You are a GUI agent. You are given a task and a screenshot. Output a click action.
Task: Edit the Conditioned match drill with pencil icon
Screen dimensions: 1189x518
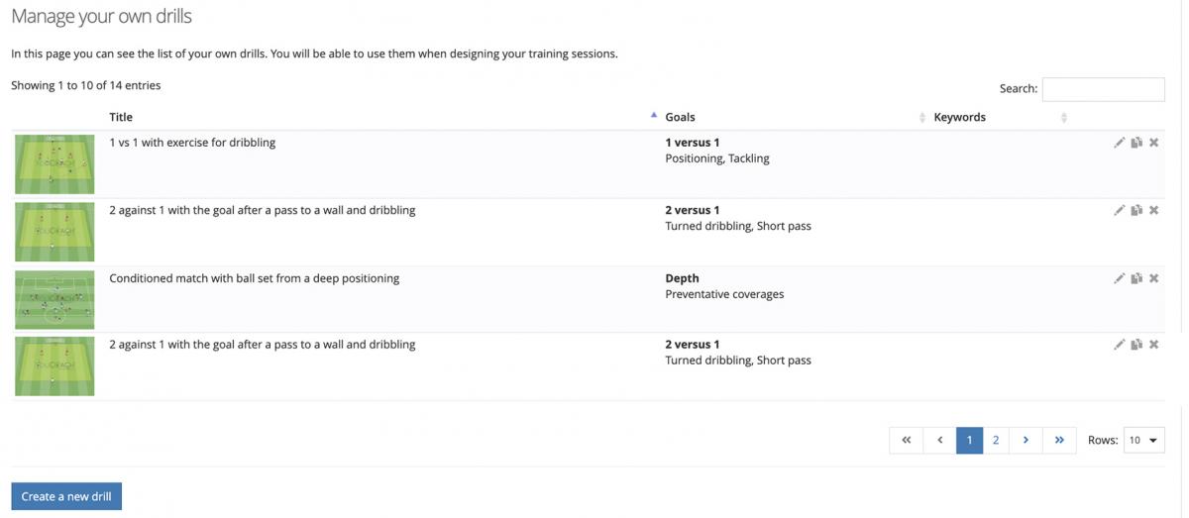[x=1119, y=278]
